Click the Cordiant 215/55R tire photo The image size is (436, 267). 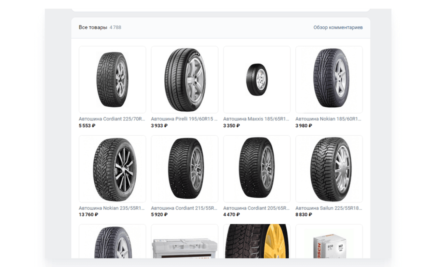184,169
